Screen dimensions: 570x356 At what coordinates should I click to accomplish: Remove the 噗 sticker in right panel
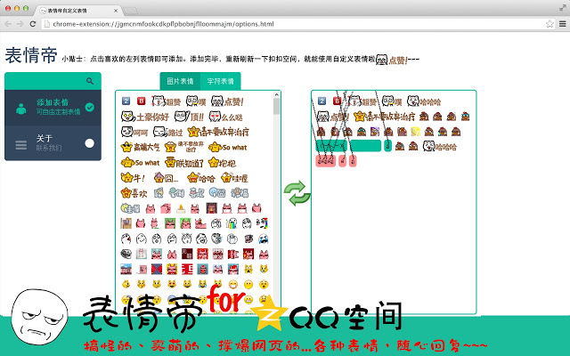pos(392,101)
